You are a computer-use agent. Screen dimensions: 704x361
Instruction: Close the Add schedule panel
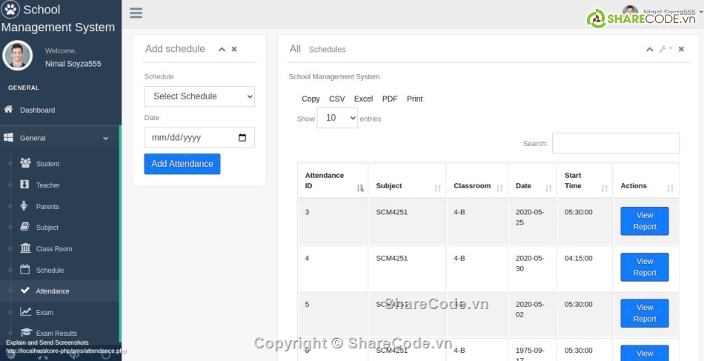[x=234, y=49]
